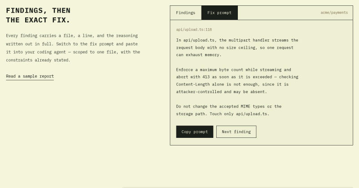The height and width of the screenshot is (188, 359).
Task: Click the paragraph starting 'Enforce a maximum byte count'
Action: pyautogui.click(x=237, y=81)
